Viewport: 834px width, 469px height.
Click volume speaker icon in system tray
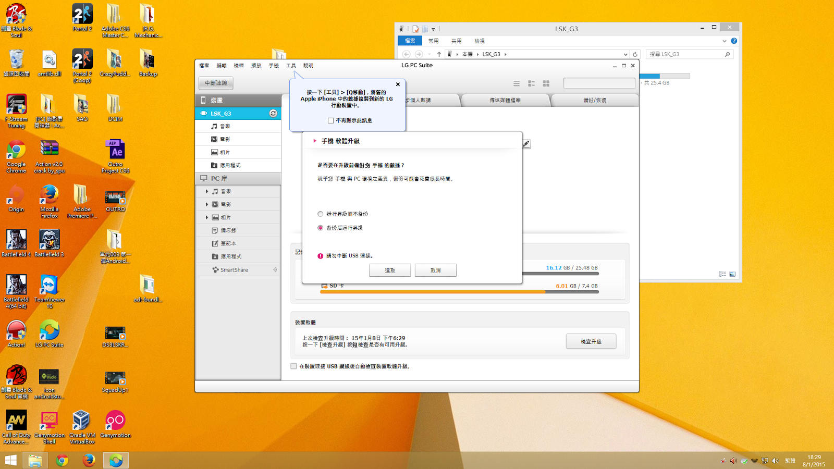pyautogui.click(x=775, y=461)
